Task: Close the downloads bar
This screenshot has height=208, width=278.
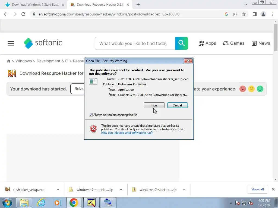Action: (x=273, y=189)
